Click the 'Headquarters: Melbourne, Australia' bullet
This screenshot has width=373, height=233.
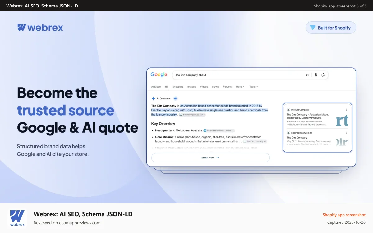pyautogui.click(x=179, y=130)
